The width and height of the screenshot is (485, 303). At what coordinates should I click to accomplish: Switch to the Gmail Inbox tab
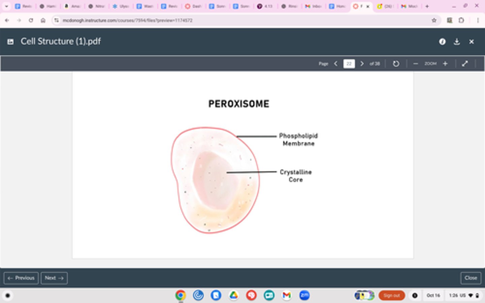tap(314, 6)
